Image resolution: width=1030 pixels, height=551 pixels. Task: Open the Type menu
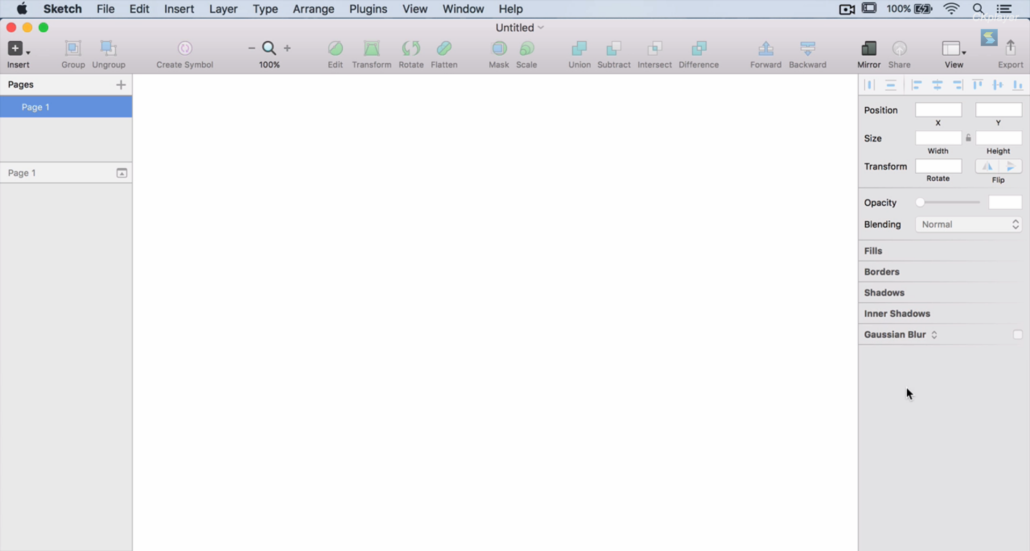265,9
